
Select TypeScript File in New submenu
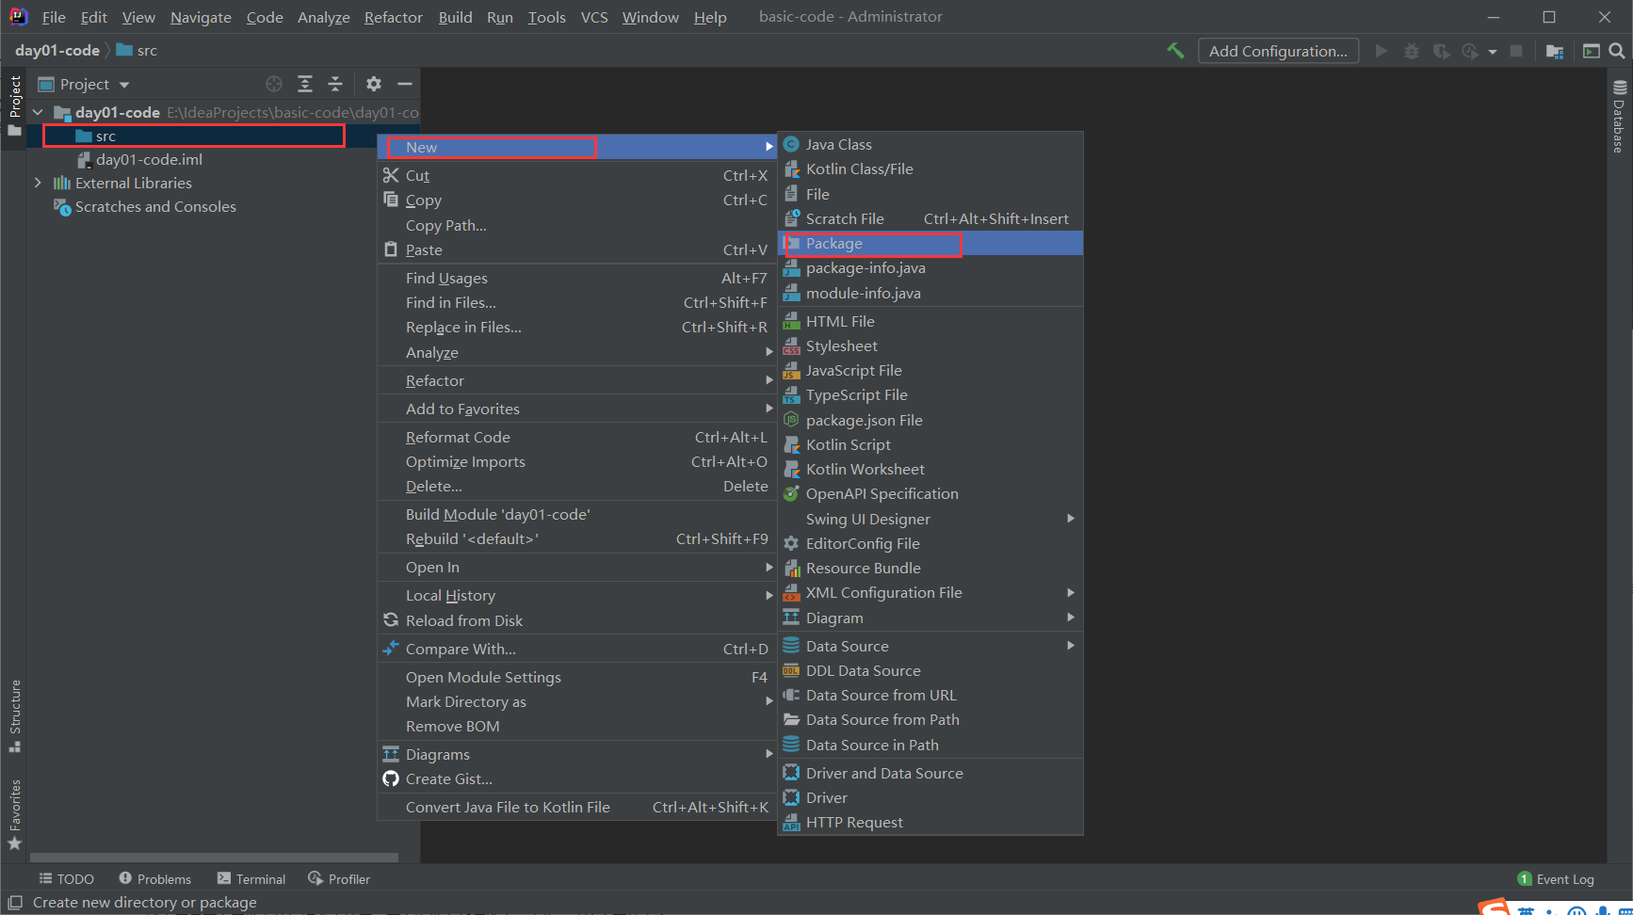[930, 394]
